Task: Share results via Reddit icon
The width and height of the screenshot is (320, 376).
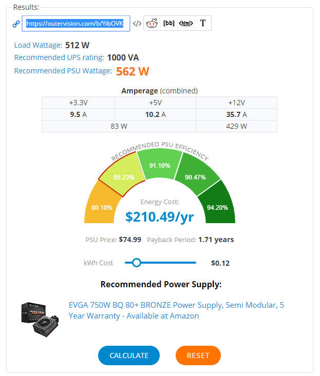Action: tap(152, 23)
